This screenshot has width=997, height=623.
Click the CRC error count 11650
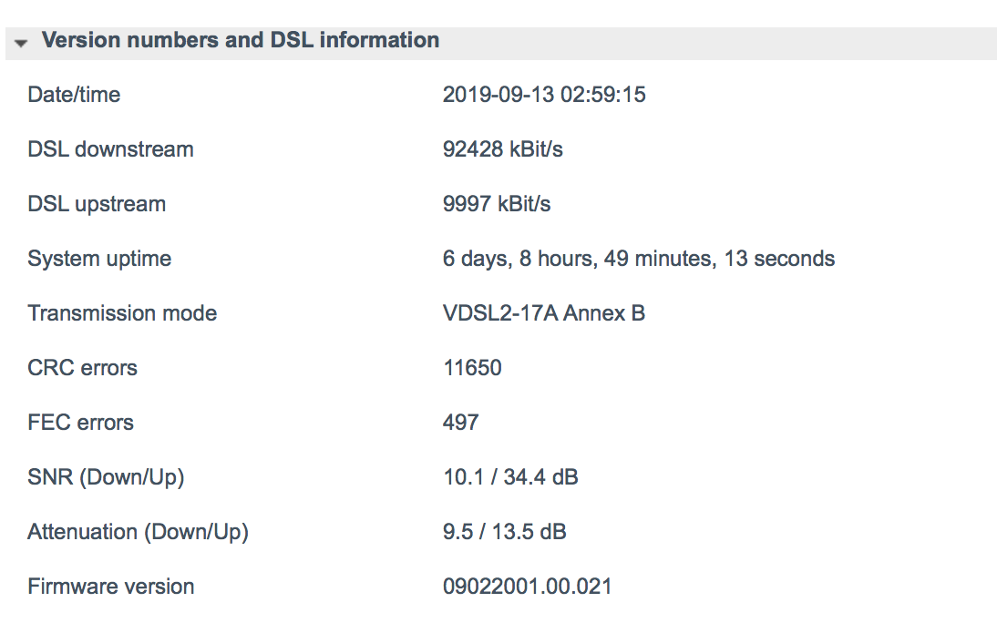(472, 368)
